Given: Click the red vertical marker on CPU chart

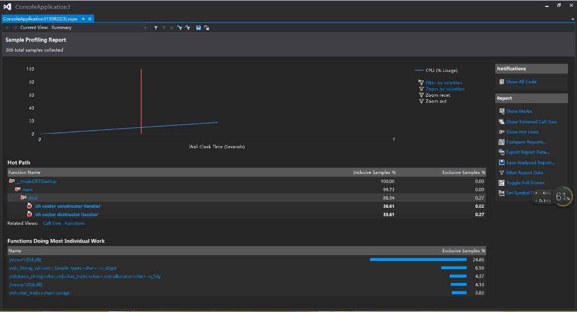Looking at the screenshot, I should point(141,101).
